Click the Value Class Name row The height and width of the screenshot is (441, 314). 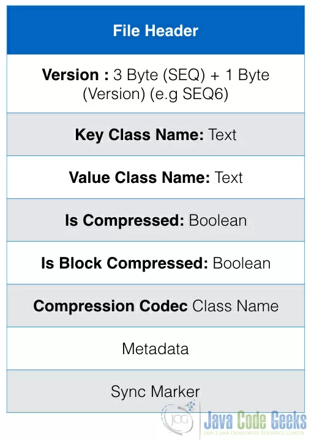pos(155,177)
